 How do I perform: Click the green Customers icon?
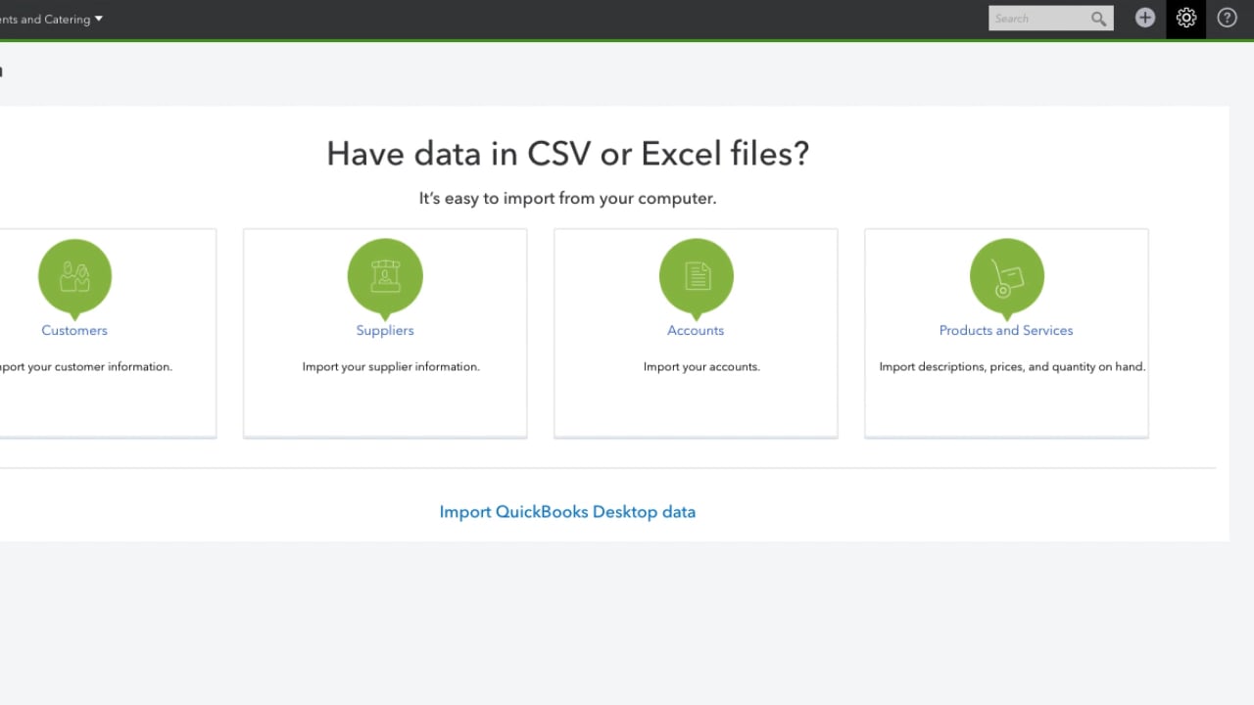click(74, 278)
